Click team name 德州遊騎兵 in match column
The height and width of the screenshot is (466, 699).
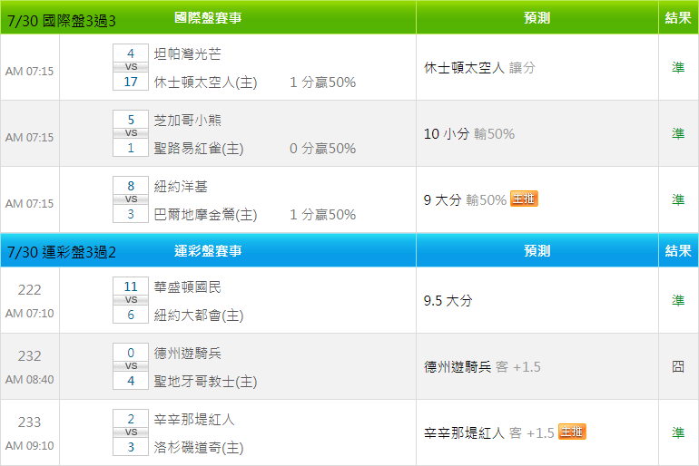click(187, 354)
